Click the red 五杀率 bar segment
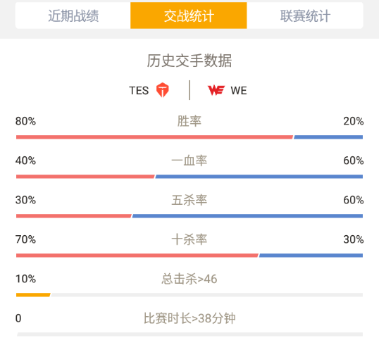379x352 pixels. point(74,216)
